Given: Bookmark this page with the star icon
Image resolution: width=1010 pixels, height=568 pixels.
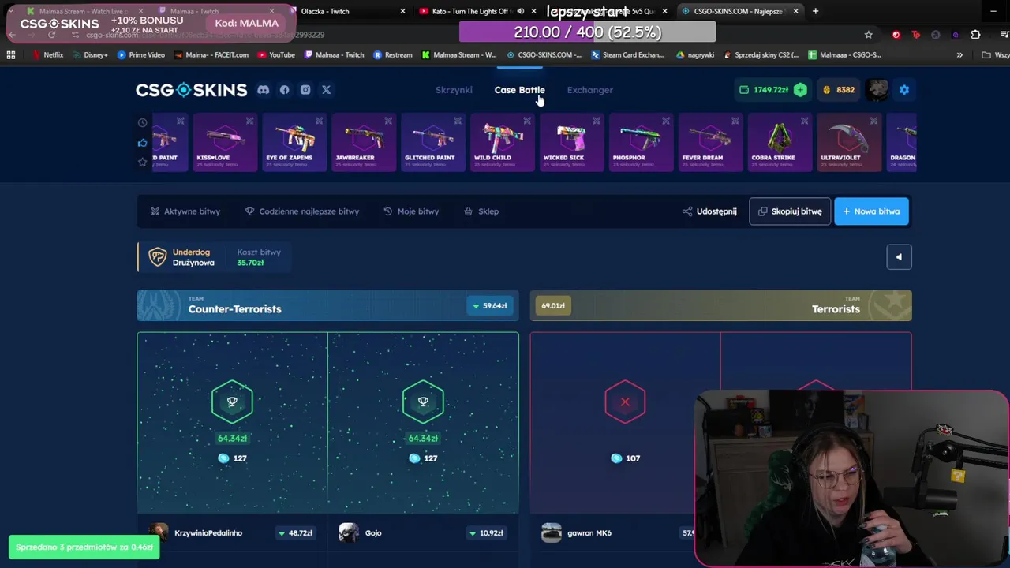Looking at the screenshot, I should coord(869,35).
